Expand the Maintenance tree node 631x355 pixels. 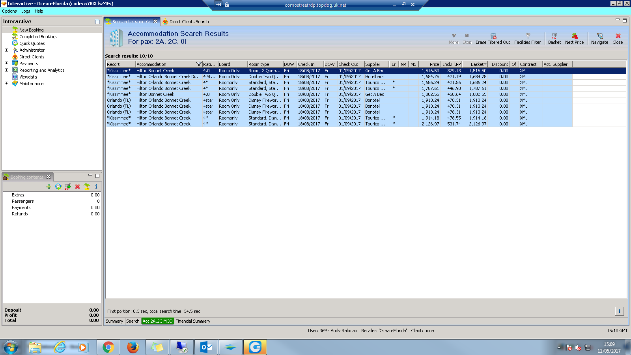point(6,84)
